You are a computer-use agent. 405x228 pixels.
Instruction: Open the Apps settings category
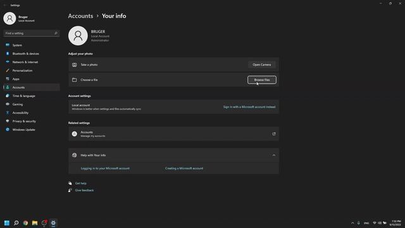[32, 79]
